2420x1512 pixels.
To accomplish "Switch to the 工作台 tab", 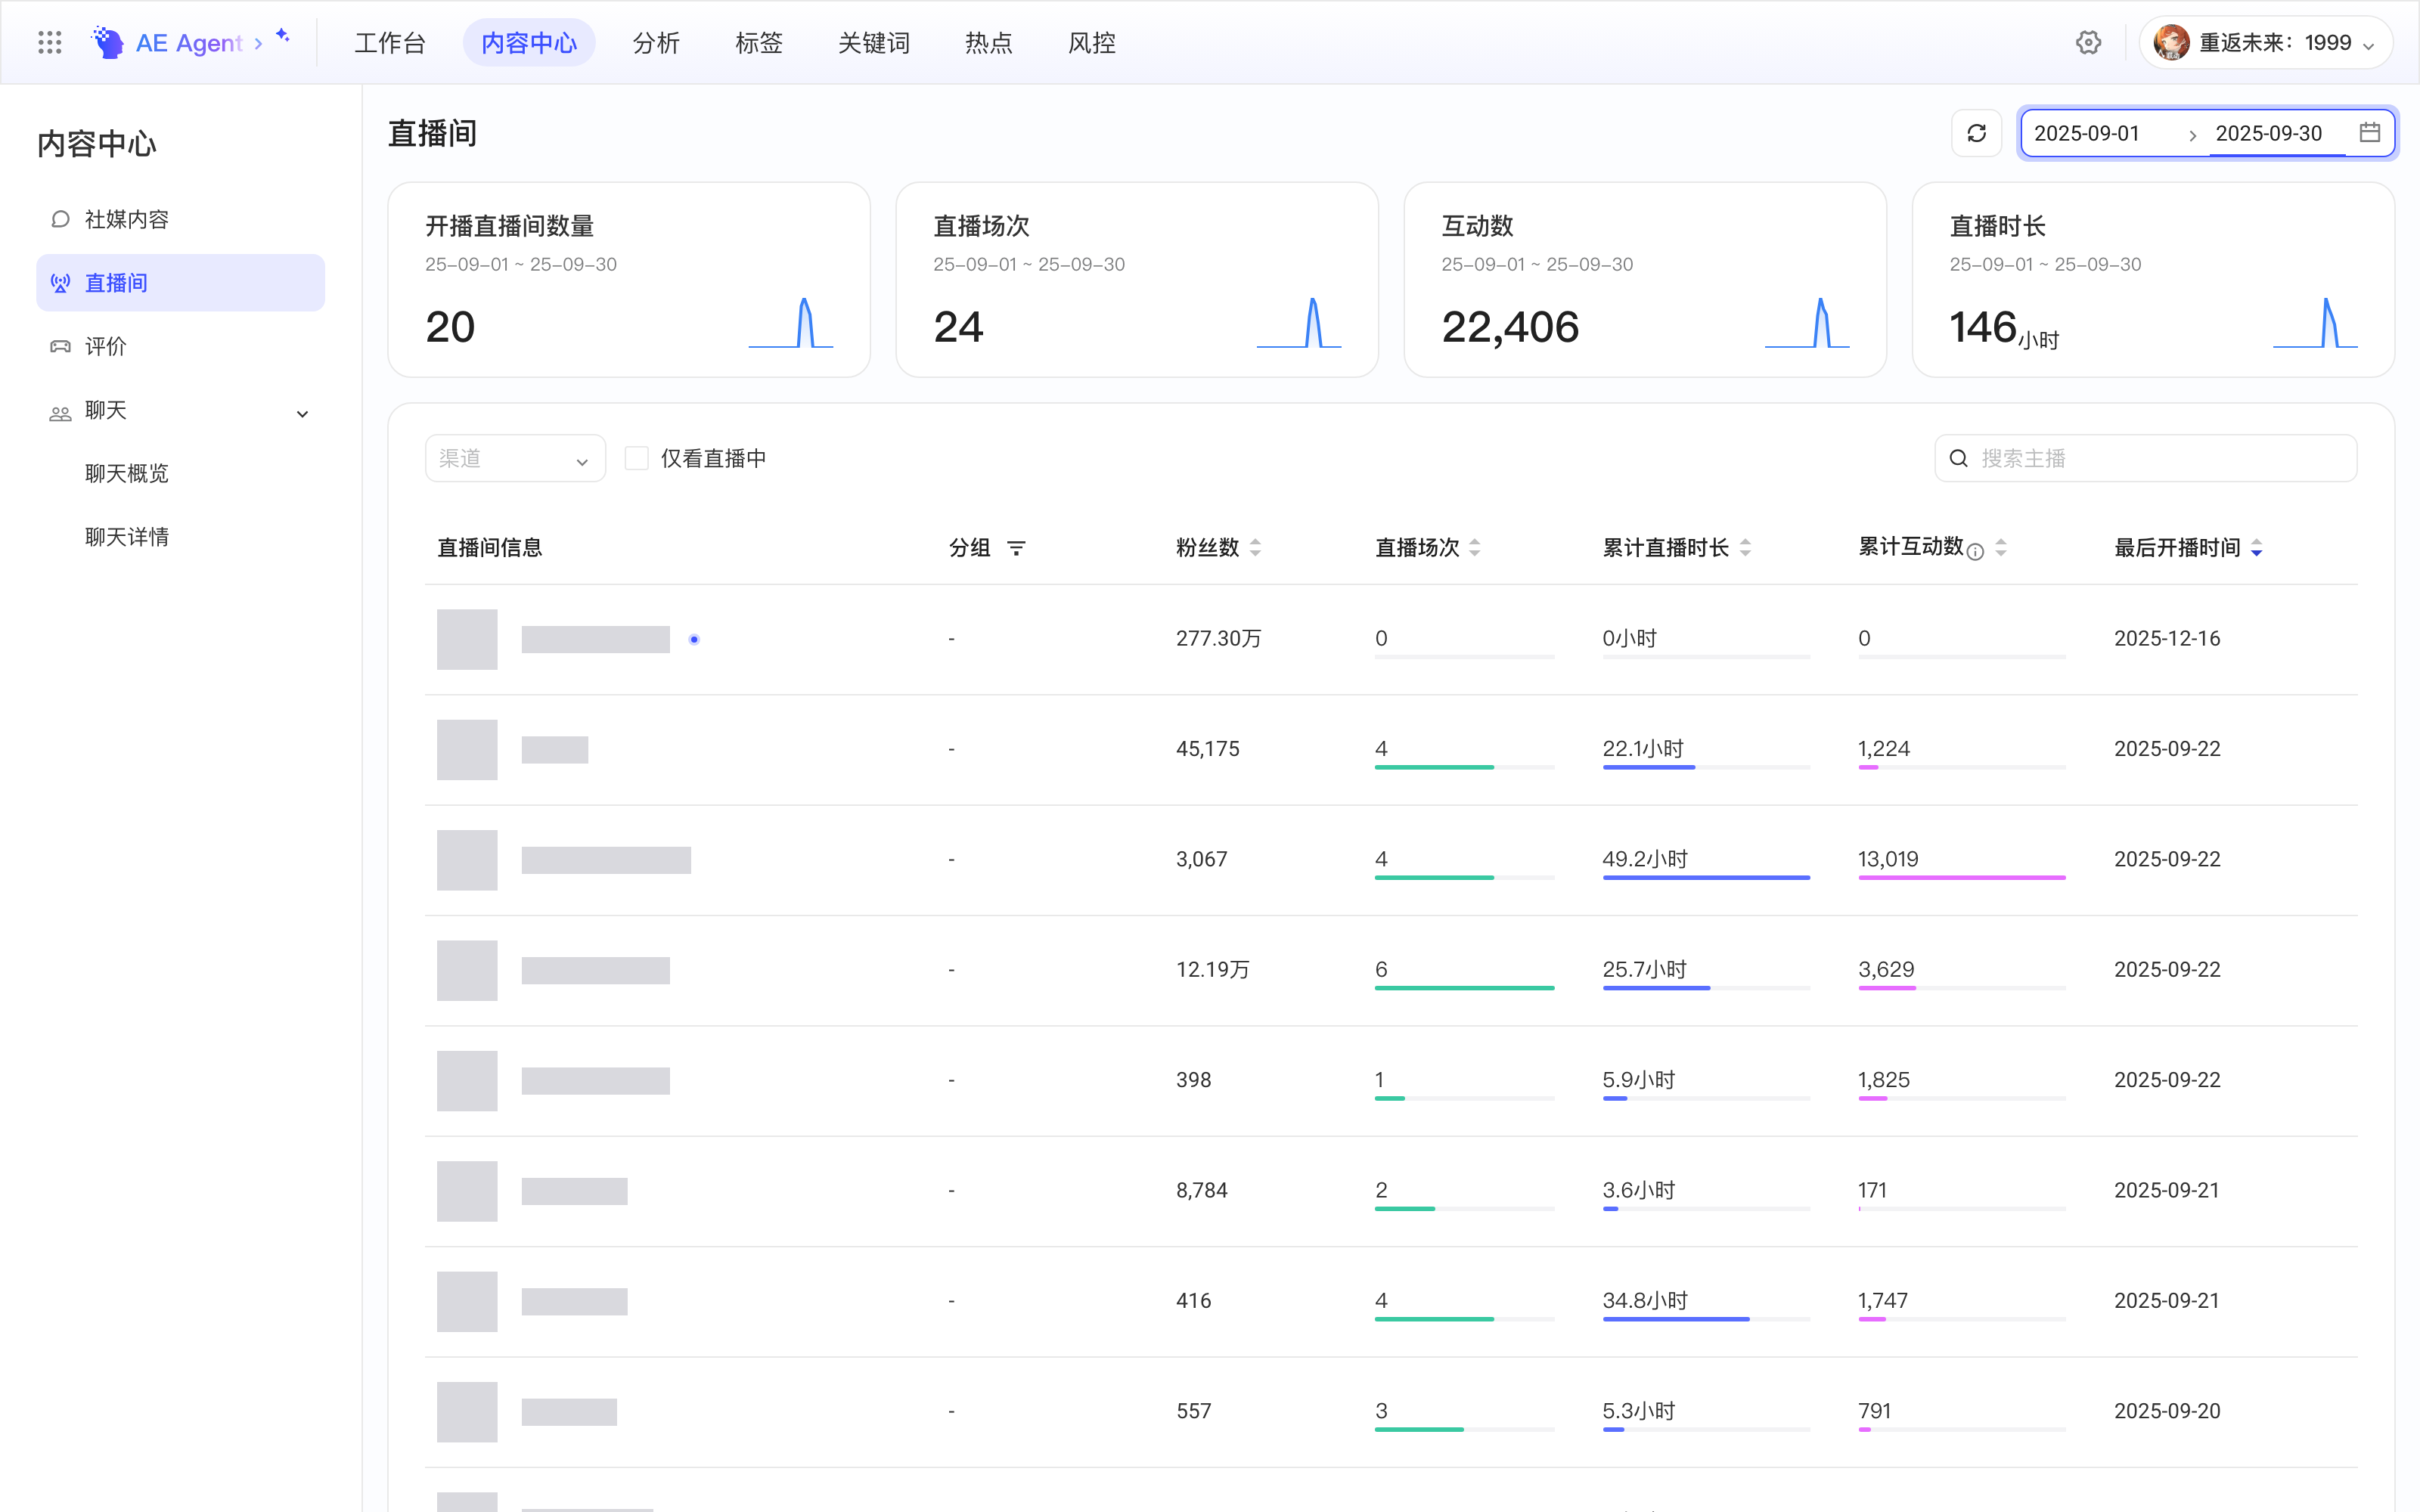I will [x=390, y=42].
